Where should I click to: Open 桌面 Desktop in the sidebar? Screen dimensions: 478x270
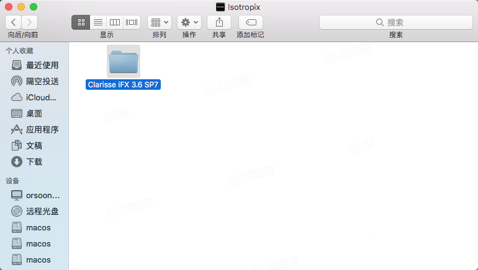[27, 113]
